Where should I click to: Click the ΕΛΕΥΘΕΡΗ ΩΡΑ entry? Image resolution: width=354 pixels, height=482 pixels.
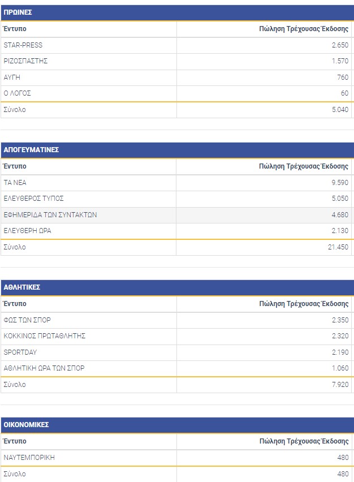point(28,230)
